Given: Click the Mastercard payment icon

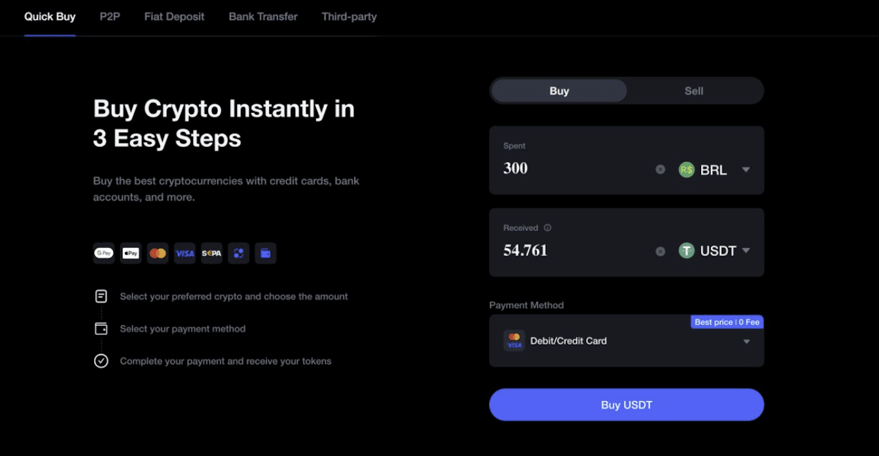Looking at the screenshot, I should coord(158,253).
